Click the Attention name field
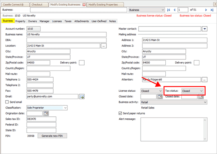The image size is (217, 154). [172, 80]
